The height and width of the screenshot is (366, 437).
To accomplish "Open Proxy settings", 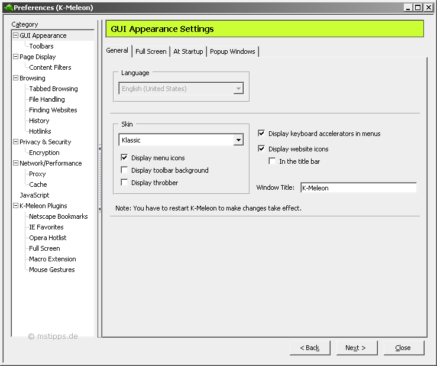I will [37, 174].
